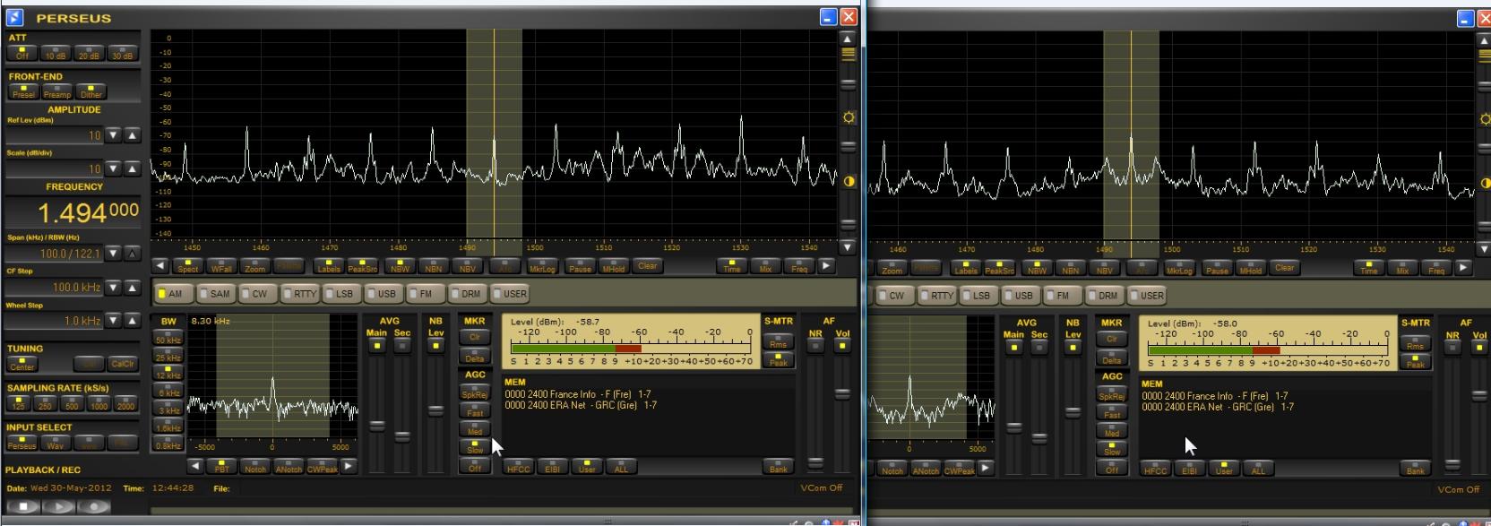The width and height of the screenshot is (1491, 526).
Task: Select DRM mode in left window
Action: [467, 293]
